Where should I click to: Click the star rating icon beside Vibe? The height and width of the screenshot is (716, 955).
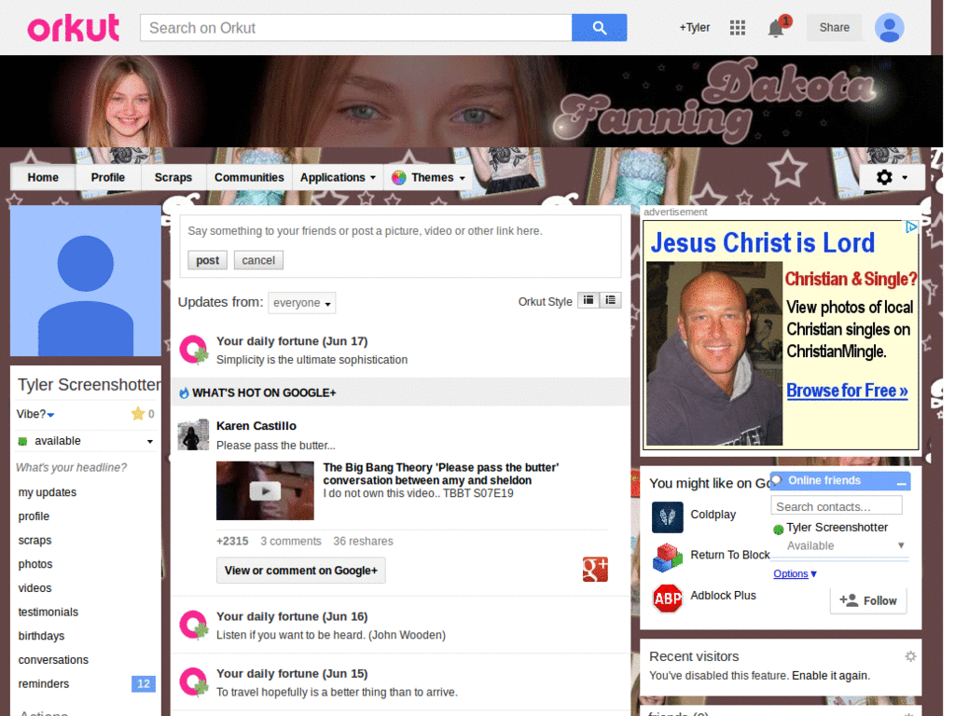[x=138, y=414]
